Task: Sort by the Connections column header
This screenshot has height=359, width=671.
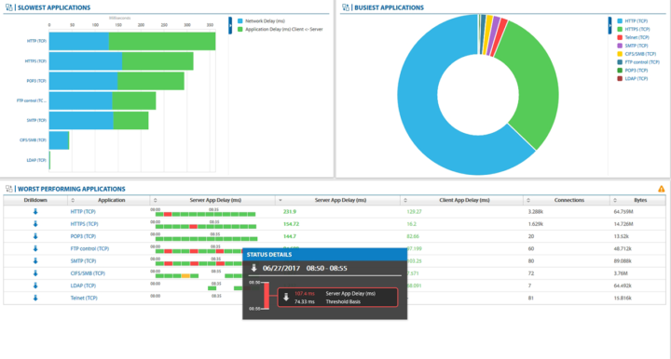Action: 568,200
